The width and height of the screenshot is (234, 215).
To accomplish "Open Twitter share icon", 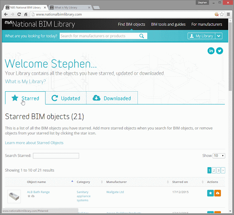I will [x=219, y=51].
